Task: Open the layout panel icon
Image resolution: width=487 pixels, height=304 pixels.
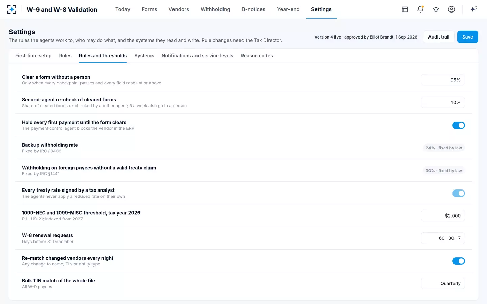Action: point(405,9)
